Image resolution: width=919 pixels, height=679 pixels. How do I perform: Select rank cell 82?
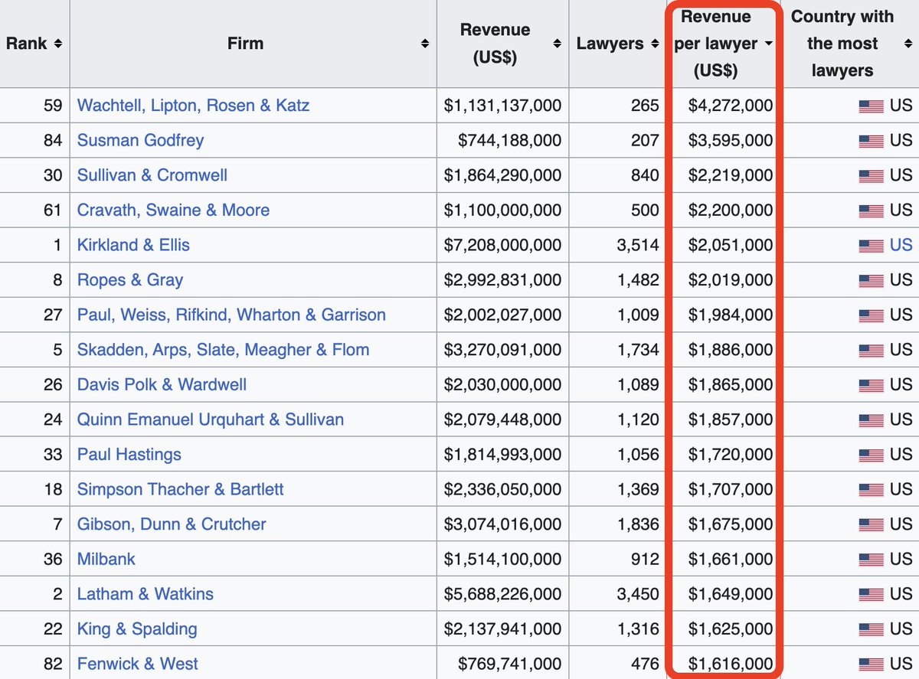point(53,664)
